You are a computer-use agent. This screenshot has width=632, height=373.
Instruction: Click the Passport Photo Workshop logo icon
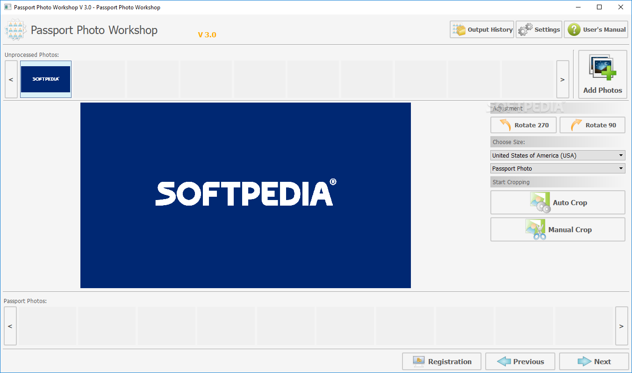click(x=15, y=30)
